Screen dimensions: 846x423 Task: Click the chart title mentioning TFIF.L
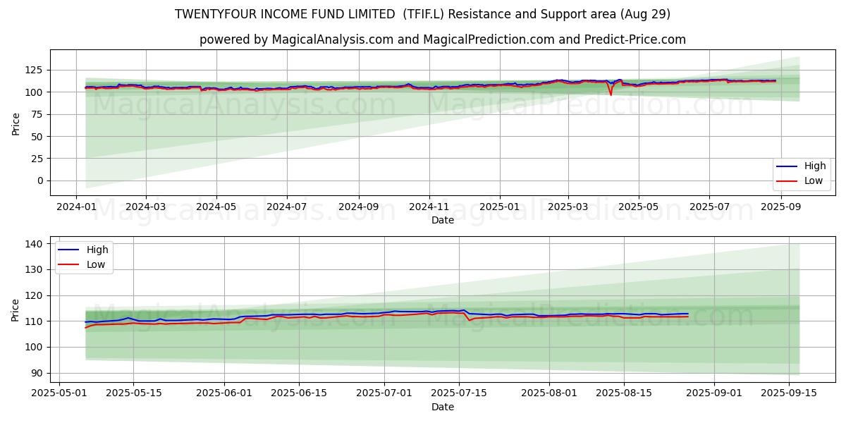423,14
